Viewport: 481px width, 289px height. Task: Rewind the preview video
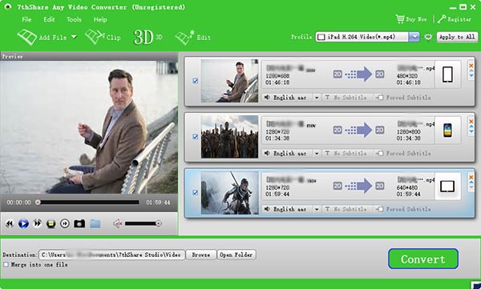pyautogui.click(x=10, y=223)
